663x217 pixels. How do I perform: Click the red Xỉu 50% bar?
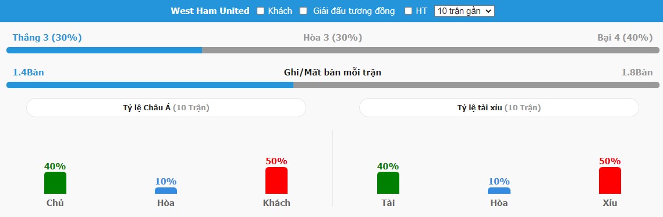(x=610, y=180)
